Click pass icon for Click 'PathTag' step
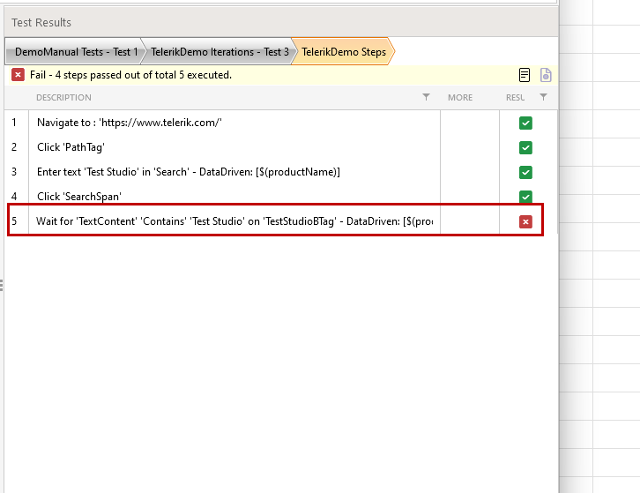Image resolution: width=640 pixels, height=493 pixels. point(525,147)
